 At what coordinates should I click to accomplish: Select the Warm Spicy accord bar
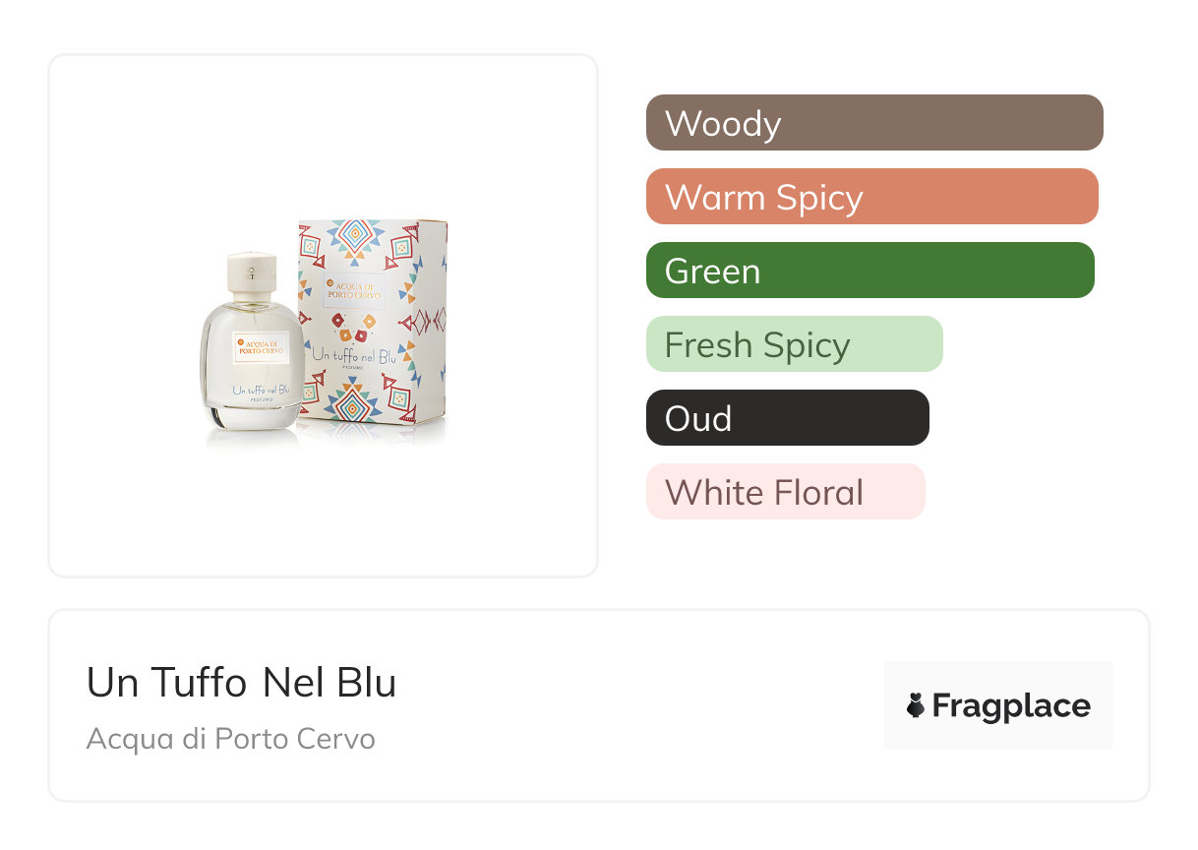tap(871, 197)
